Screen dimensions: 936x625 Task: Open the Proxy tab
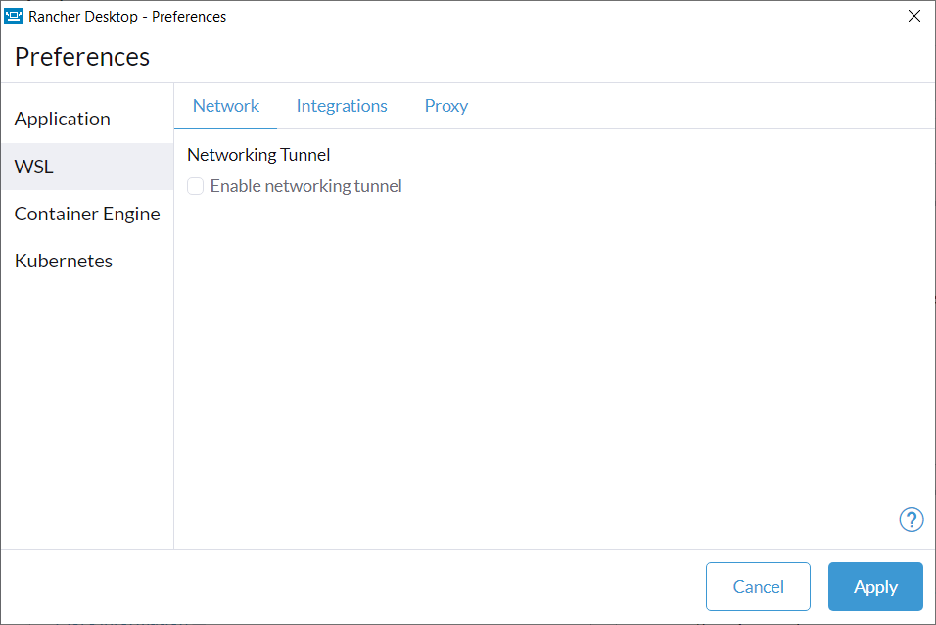click(445, 106)
